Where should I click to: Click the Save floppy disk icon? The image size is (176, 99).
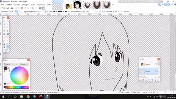[x=7, y=8]
